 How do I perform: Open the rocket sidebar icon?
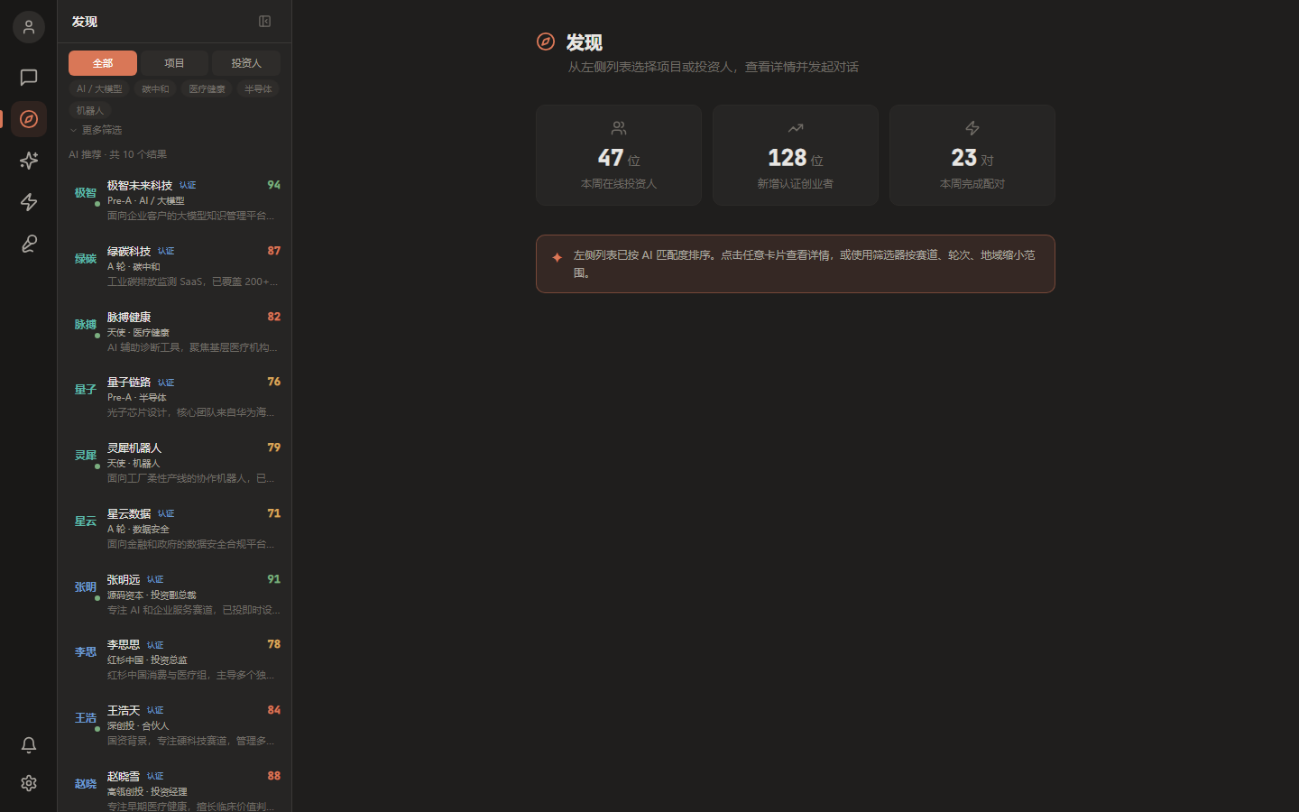click(29, 244)
